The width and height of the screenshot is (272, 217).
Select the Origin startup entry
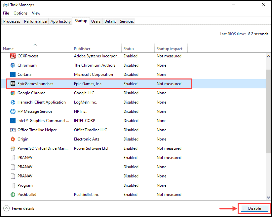tap(23, 139)
